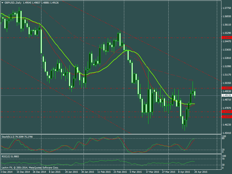This screenshot has width=232, height=174.
Task: Click the GBPUSD.,Daily chart title
Action: 13,3
